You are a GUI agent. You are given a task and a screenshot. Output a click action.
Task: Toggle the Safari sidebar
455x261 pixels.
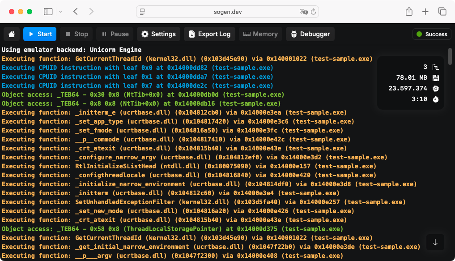click(48, 12)
